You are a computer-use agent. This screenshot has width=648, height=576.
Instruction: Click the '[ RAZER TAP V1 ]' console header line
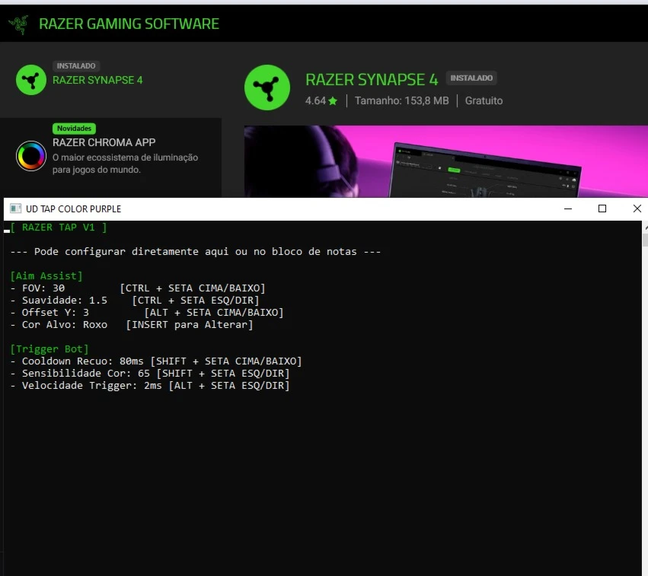pyautogui.click(x=59, y=228)
